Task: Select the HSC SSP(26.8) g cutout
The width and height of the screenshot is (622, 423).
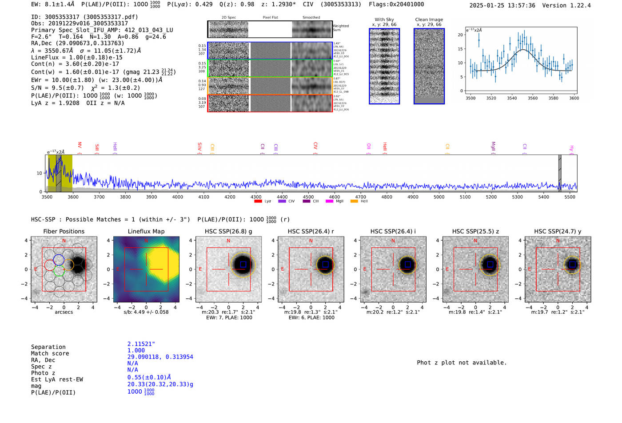Action: pyautogui.click(x=228, y=269)
